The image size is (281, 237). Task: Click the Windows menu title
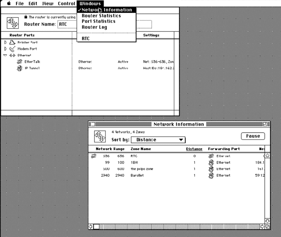click(x=90, y=3)
